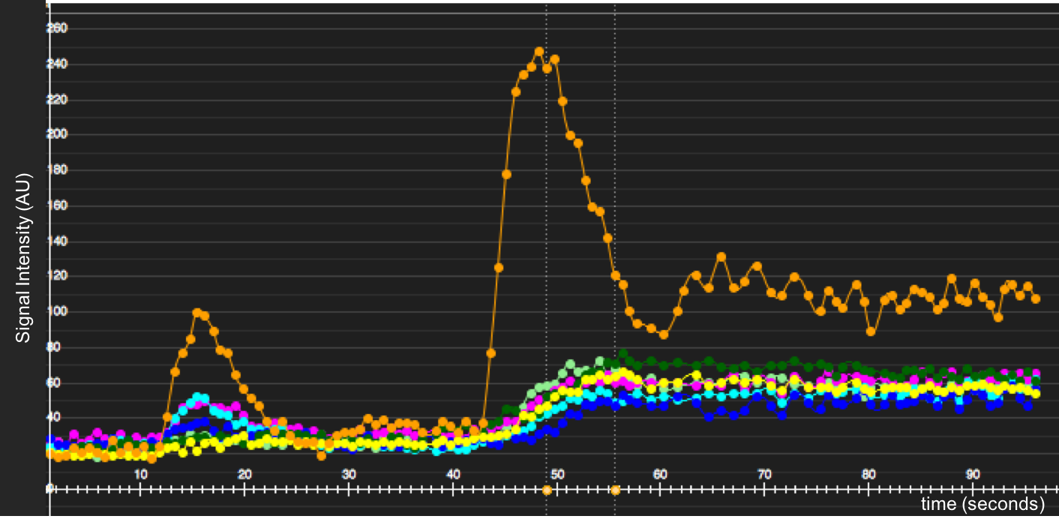The height and width of the screenshot is (525, 1059).
Task: Click the light green peak point near 51 seconds
Action: coord(570,364)
